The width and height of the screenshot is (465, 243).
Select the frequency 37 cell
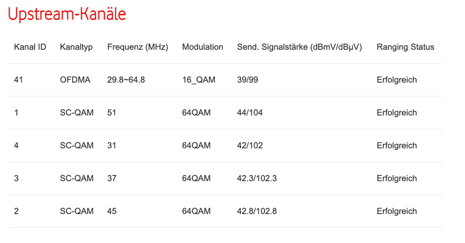112,178
